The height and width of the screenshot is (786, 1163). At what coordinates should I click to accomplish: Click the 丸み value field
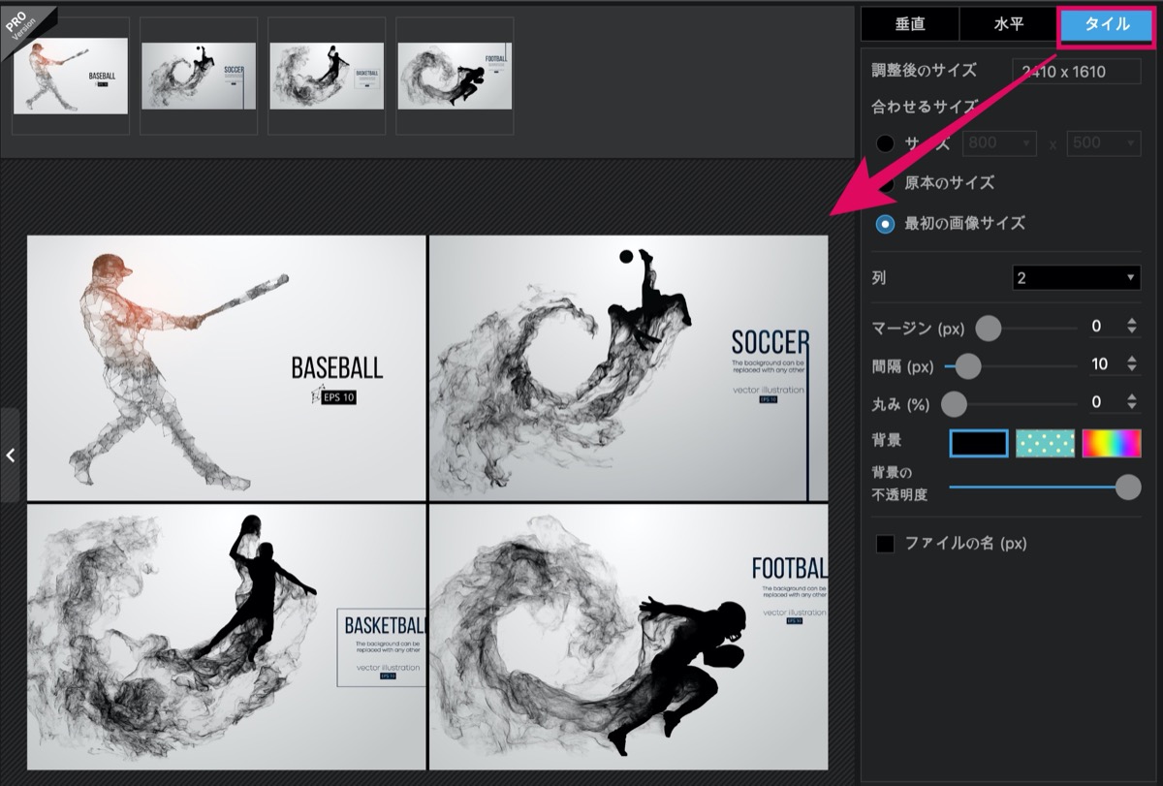tap(1097, 402)
